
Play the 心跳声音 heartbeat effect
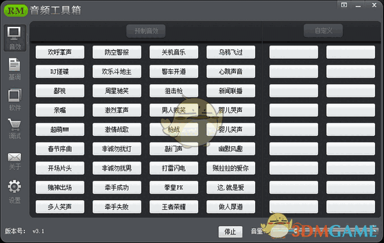(231, 72)
